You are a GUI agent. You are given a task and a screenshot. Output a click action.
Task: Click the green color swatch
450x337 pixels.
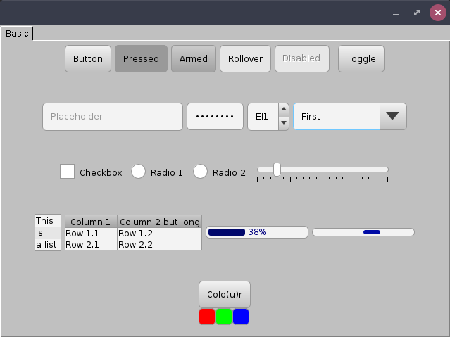[x=224, y=317]
